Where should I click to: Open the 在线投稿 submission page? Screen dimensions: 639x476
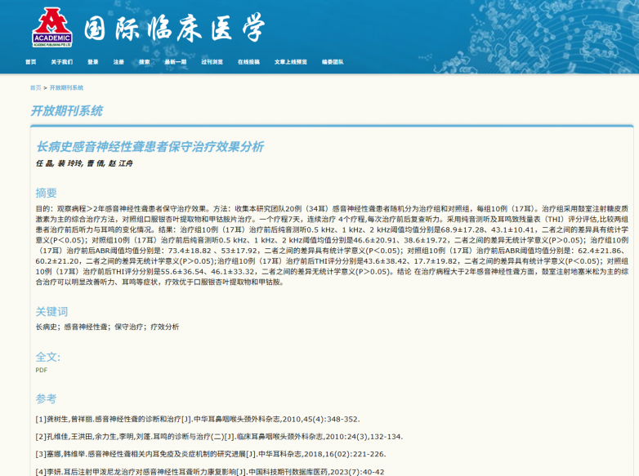(x=248, y=62)
